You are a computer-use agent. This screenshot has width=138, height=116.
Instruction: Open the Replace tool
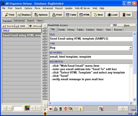click(24, 15)
